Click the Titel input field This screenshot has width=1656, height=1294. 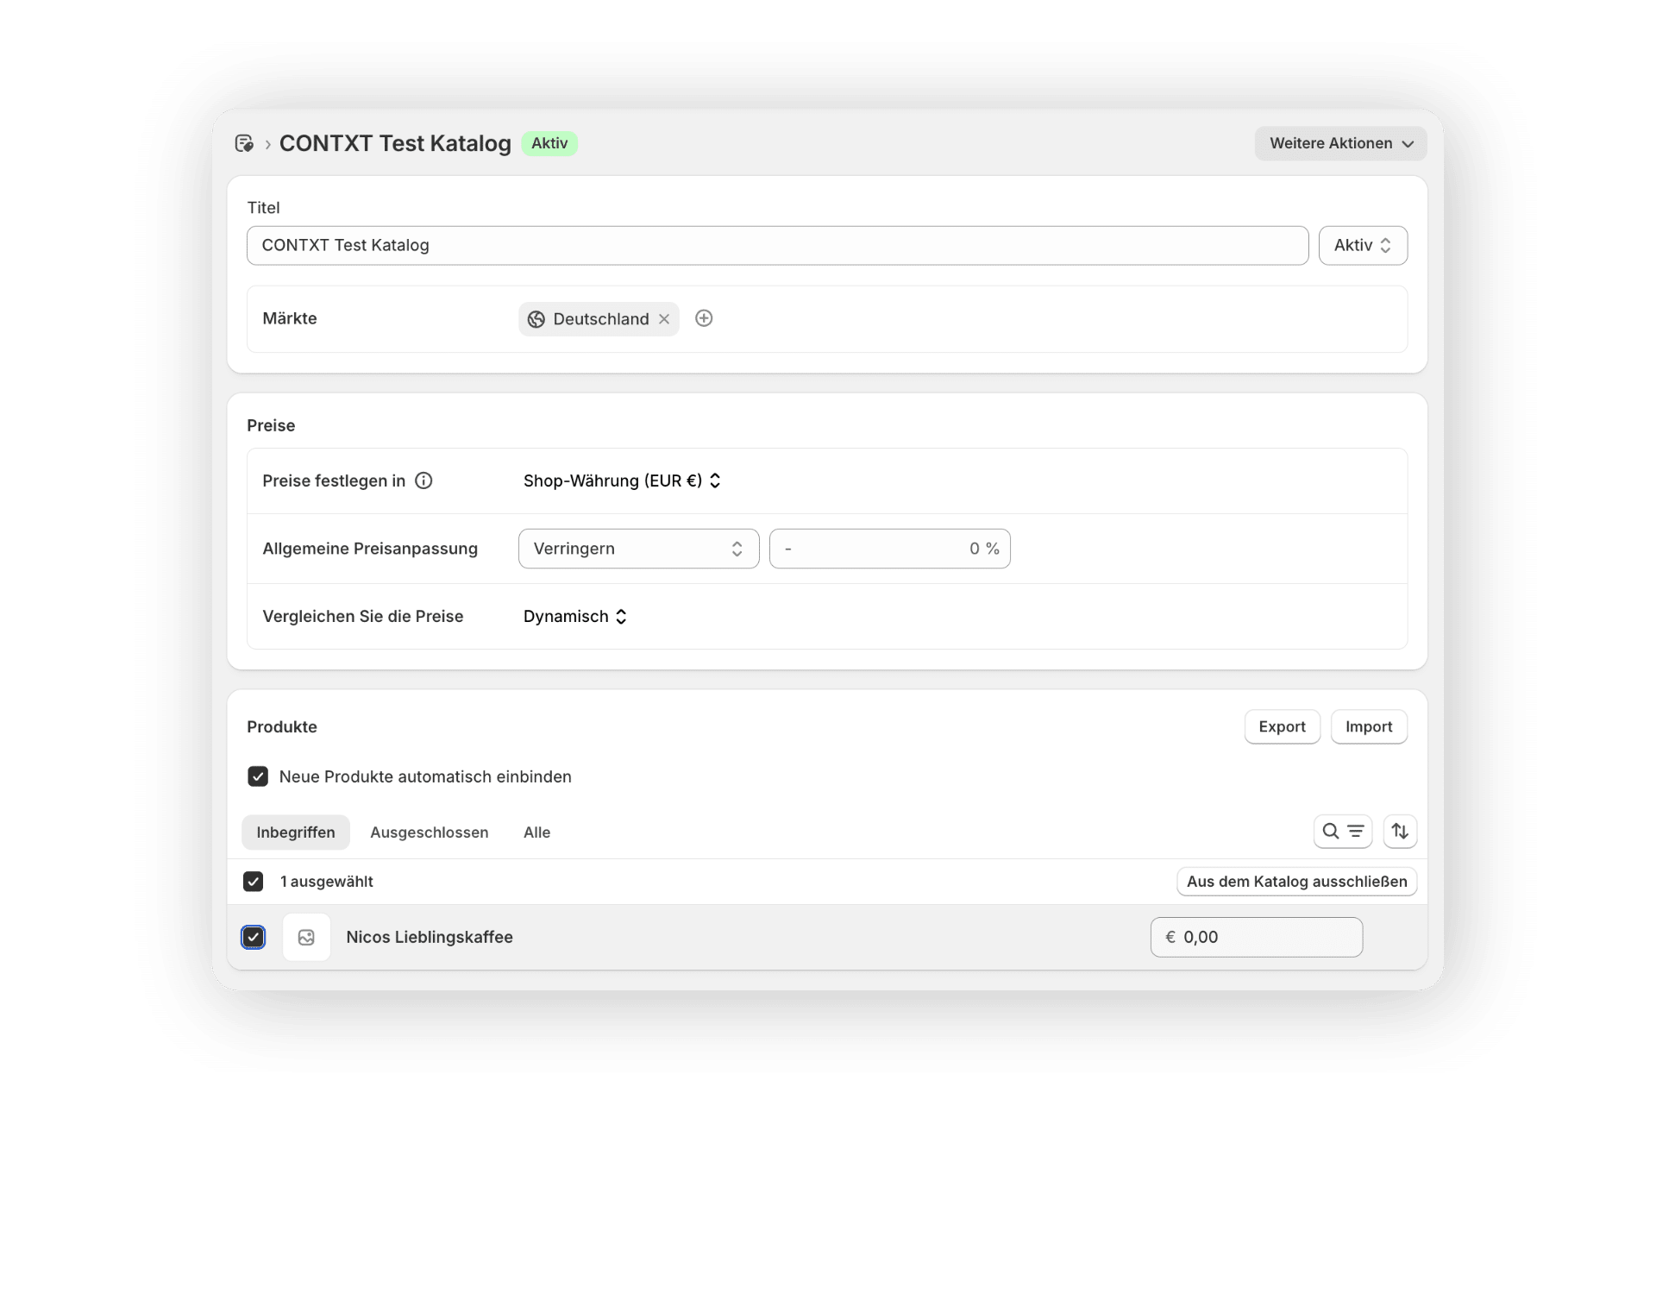(x=776, y=245)
